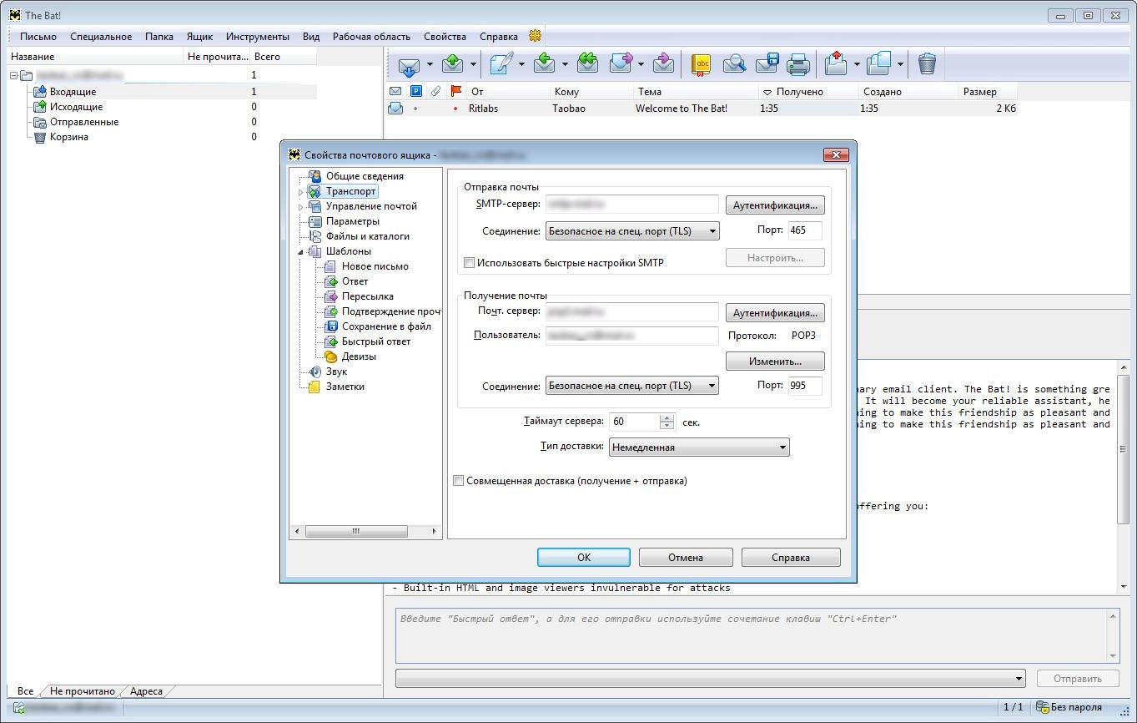The image size is (1137, 723).
Task: Open the Инструменты menu
Action: (x=258, y=36)
